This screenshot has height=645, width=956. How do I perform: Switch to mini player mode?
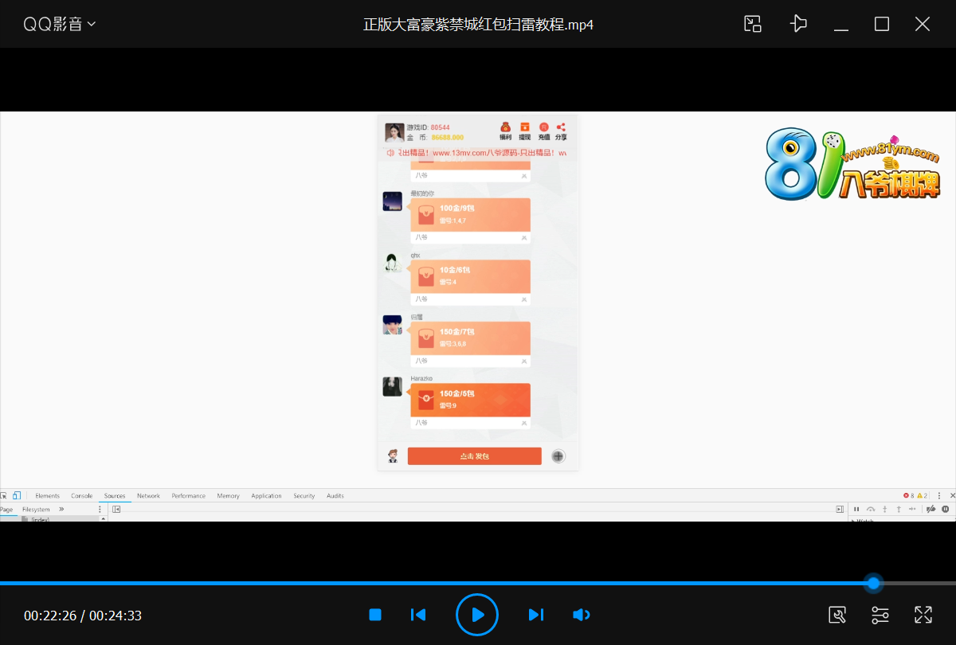coord(753,24)
